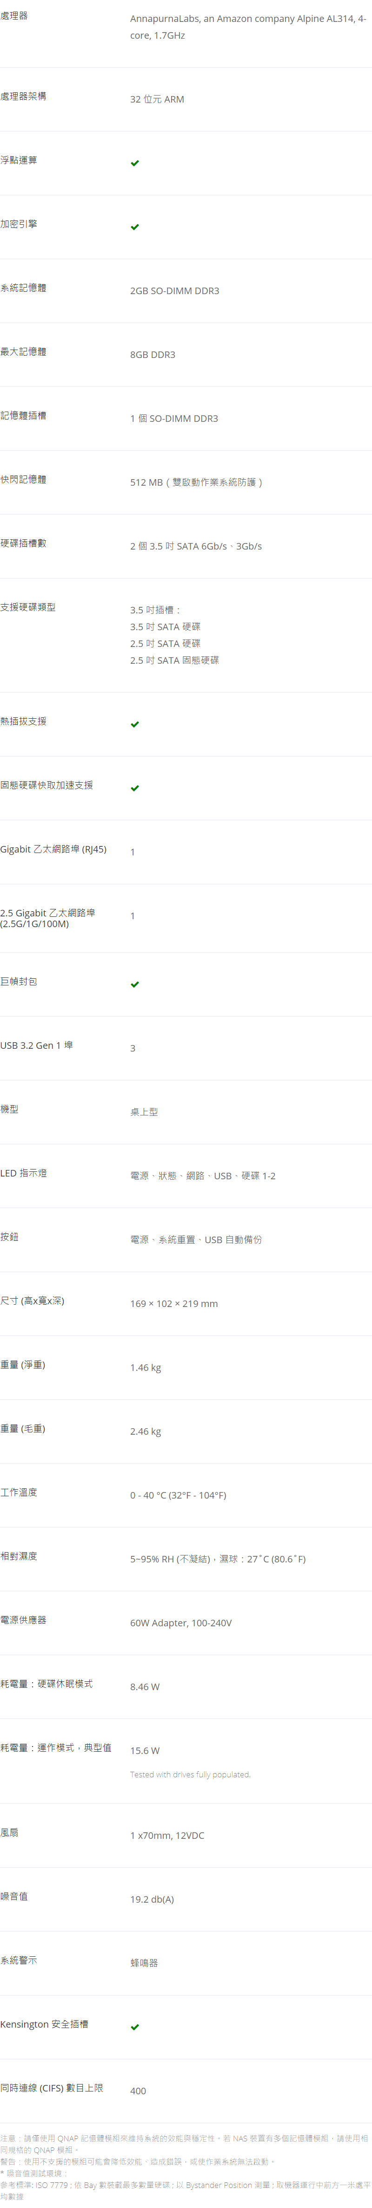Click the 512 MB flash memory value
Image resolution: width=372 pixels, height=2208 pixels.
197,482
